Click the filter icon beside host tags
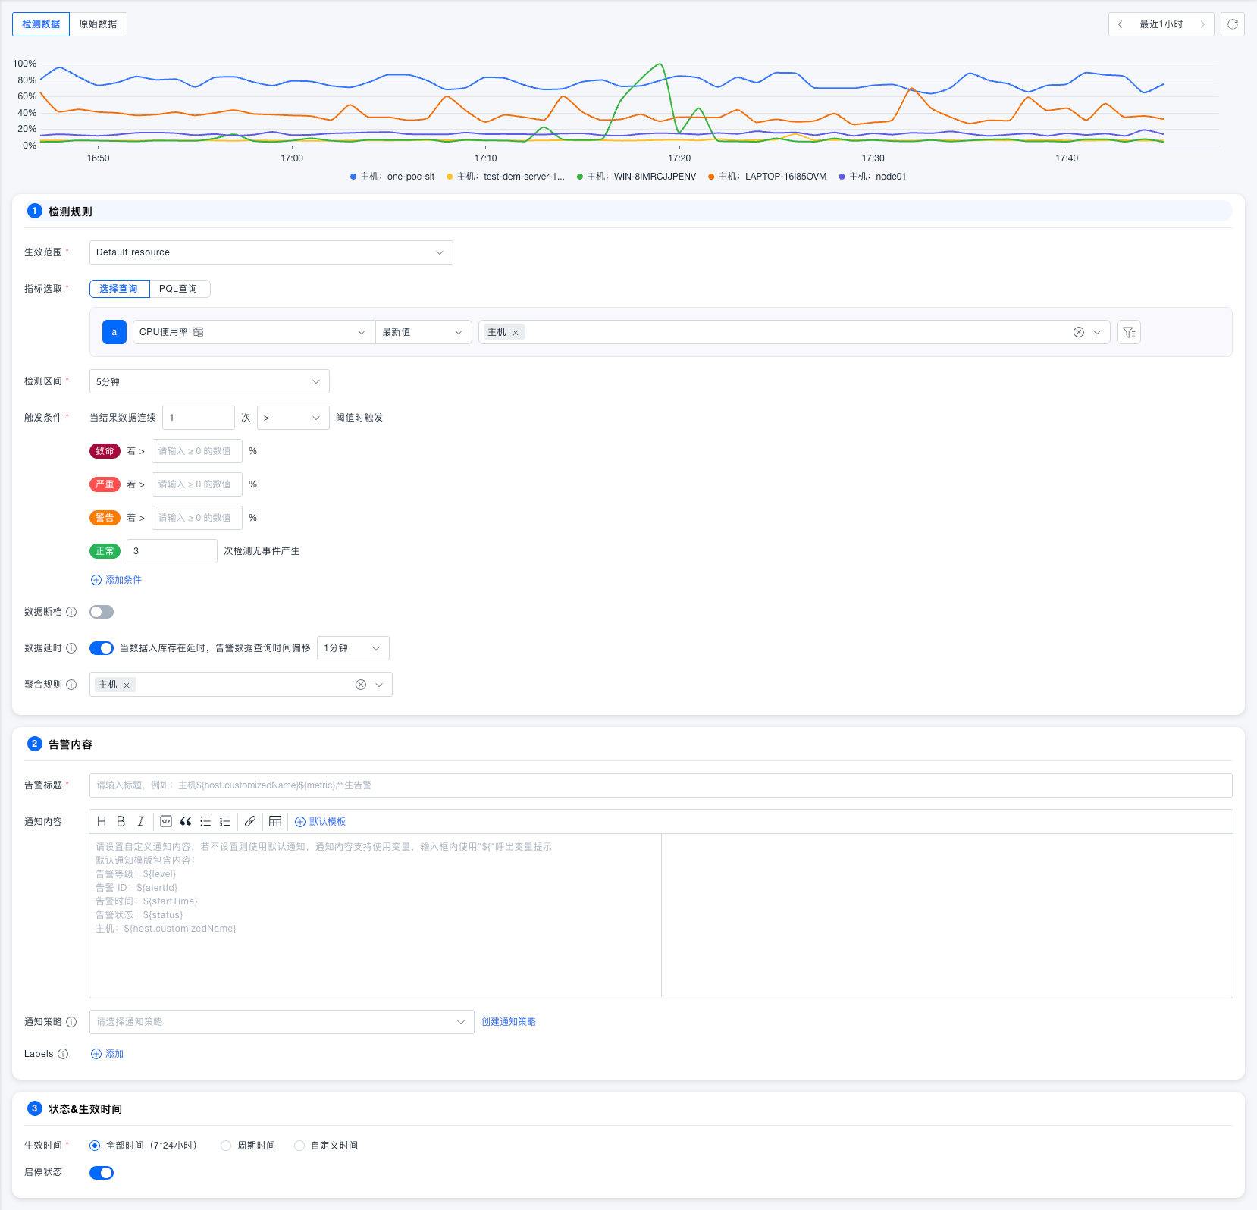Image resolution: width=1257 pixels, height=1210 pixels. pos(1129,332)
